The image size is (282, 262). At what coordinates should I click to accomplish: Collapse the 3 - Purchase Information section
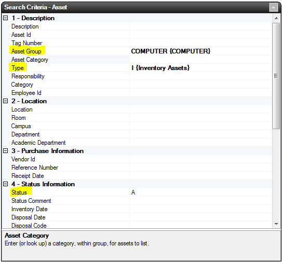(6, 151)
